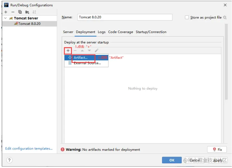Select the Tomcat Server group row
232x168 pixels.
click(30, 18)
